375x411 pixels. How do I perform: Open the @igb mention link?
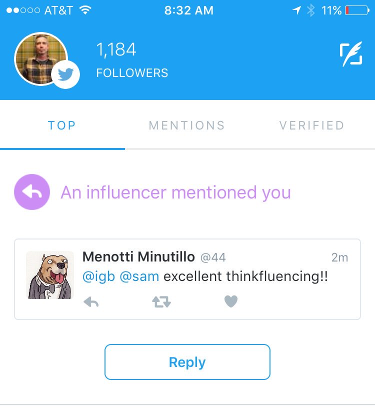coord(98,276)
